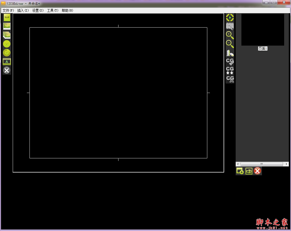Image resolution: width=291 pixels, height=231 pixels.
Task: Add a new page with the plus icon
Action: pyautogui.click(x=240, y=171)
